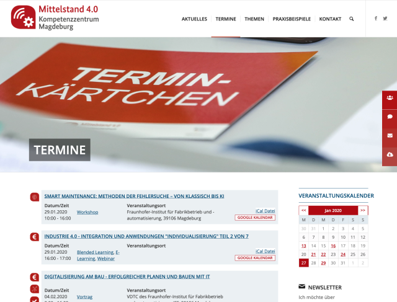Screen dimensions: 397x302
Task: Select January 29 in the calendar
Action: coord(323,263)
